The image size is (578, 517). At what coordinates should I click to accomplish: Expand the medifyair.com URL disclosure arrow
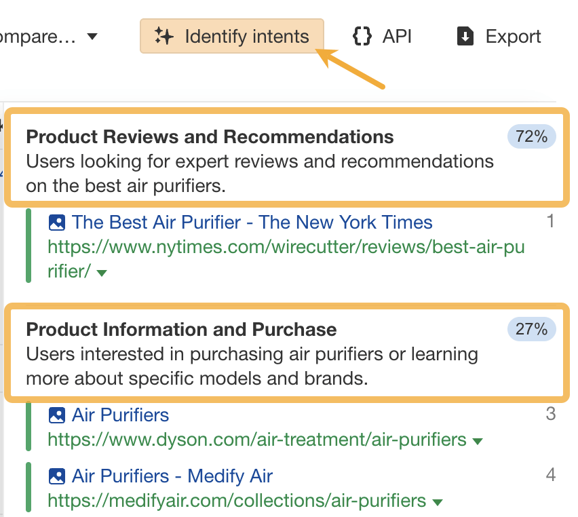(x=438, y=501)
